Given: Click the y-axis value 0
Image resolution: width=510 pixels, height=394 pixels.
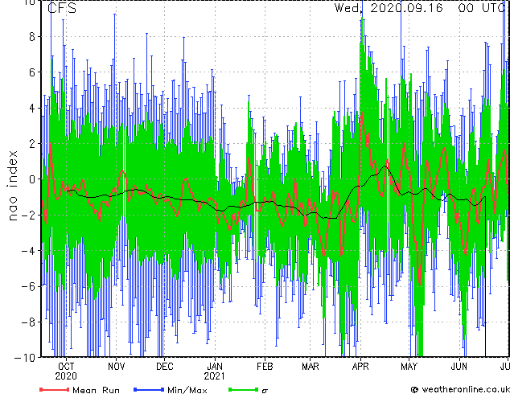Looking at the screenshot, I should point(31,179).
